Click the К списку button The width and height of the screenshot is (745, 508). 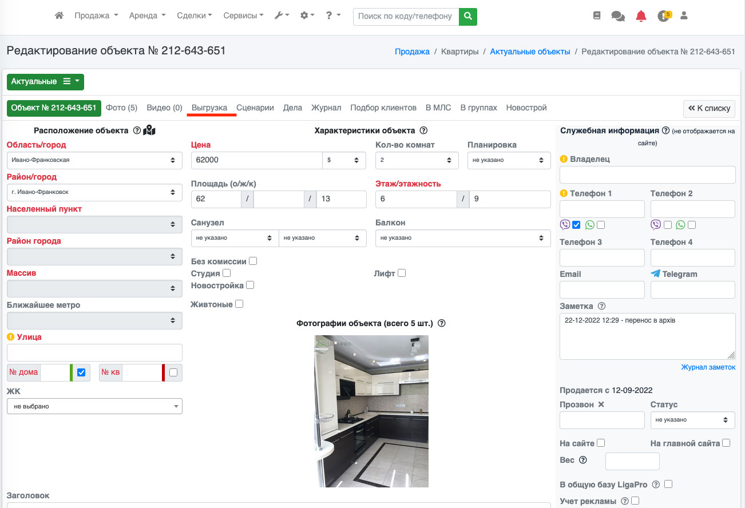709,108
